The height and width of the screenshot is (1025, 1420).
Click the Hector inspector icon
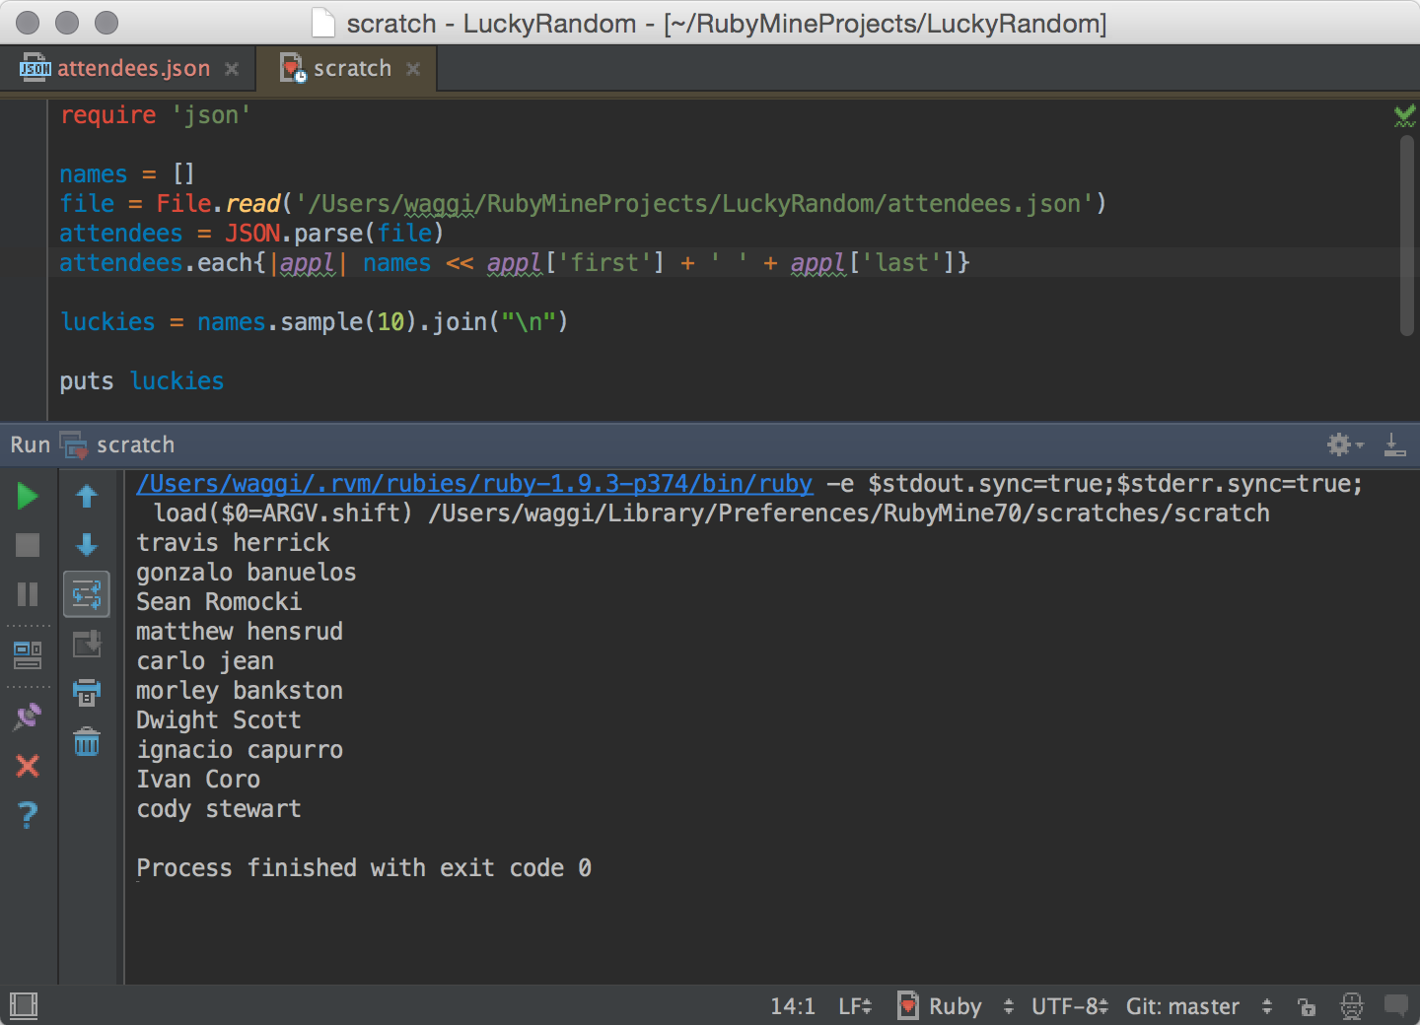(x=1352, y=1006)
